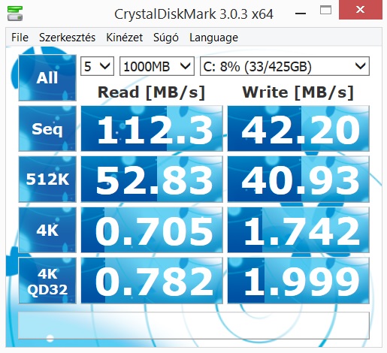
Task: Start the Seq benchmark test
Action: (x=47, y=128)
